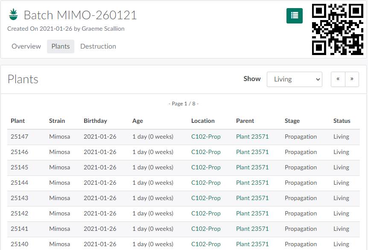Open C102-Prop location link for plant 25147

(x=206, y=137)
